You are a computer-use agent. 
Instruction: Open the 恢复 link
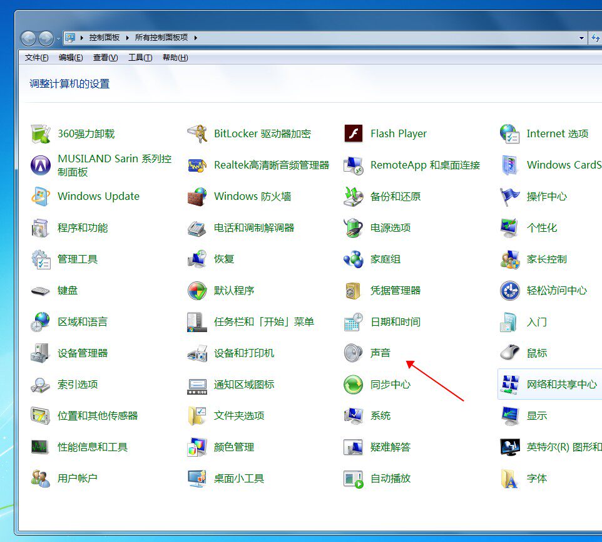[224, 259]
